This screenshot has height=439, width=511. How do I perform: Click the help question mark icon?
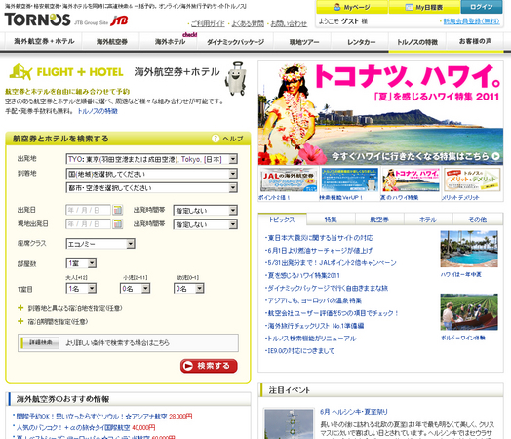pyautogui.click(x=216, y=139)
